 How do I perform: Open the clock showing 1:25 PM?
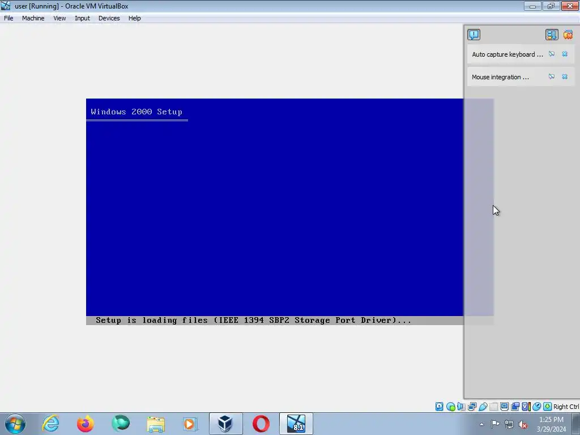point(551,424)
